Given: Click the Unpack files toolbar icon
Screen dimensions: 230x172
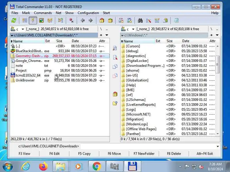Looking at the screenshot, I should tap(110, 20).
